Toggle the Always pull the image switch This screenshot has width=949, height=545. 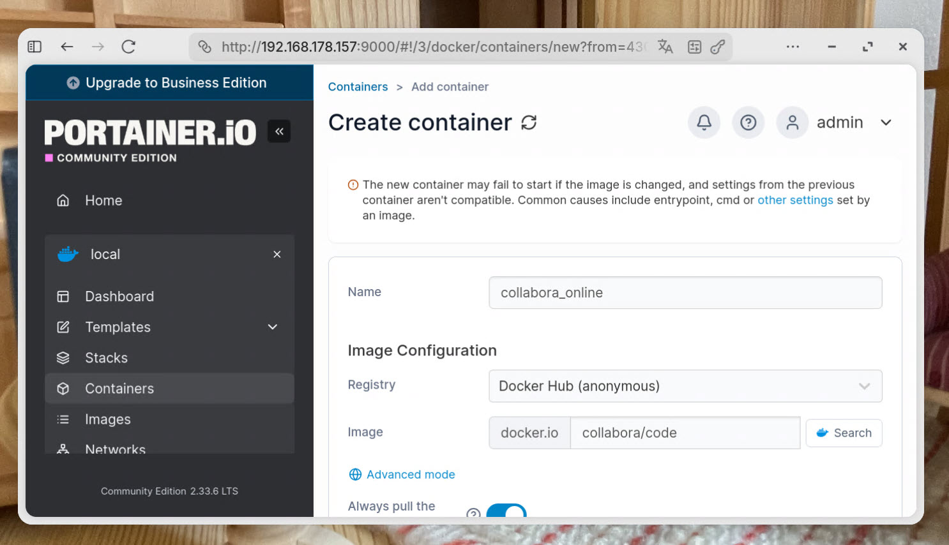click(x=506, y=511)
